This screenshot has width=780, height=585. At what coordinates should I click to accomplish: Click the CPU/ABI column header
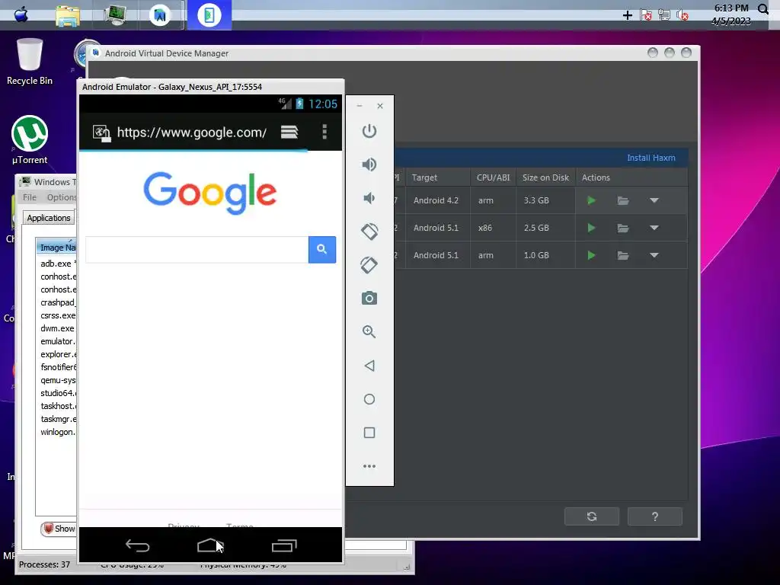click(493, 177)
